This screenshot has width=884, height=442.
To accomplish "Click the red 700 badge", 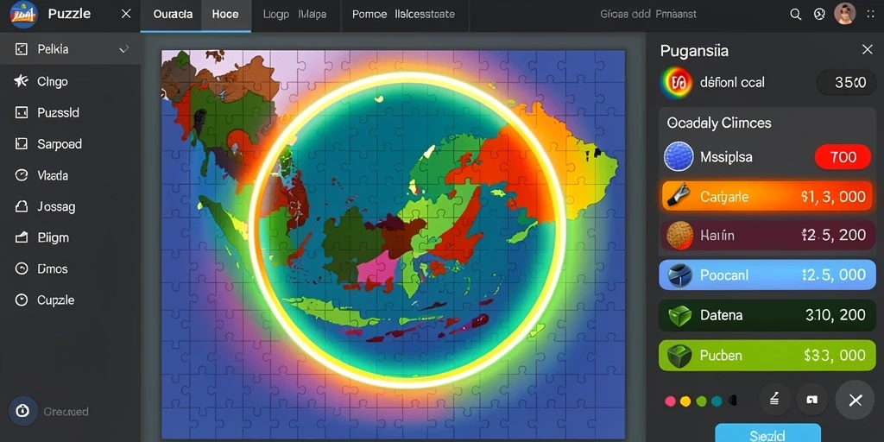I will point(843,157).
